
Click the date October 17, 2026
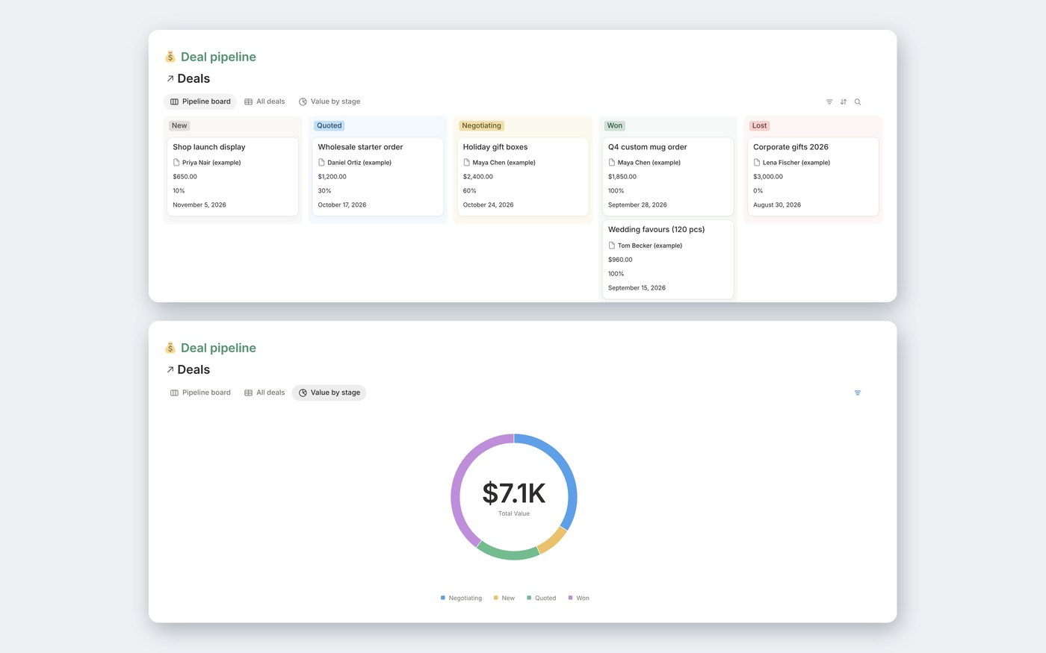[342, 204]
